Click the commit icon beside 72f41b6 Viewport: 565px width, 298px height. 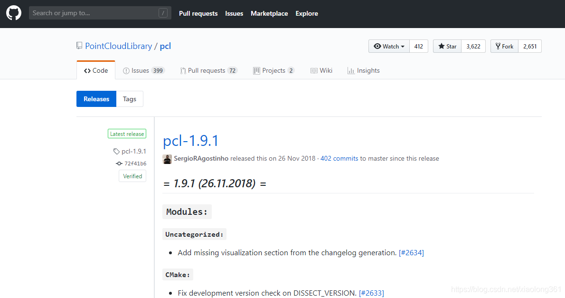(119, 163)
